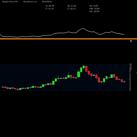Image resolution: width=137 pixels, height=137 pixels.
Task: Click the 'OL: 12.39' value
Action: 94,12
